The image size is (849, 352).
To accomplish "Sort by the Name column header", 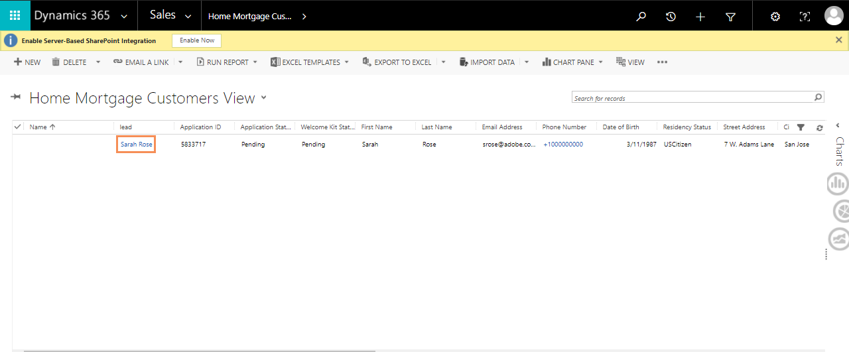I will 42,127.
